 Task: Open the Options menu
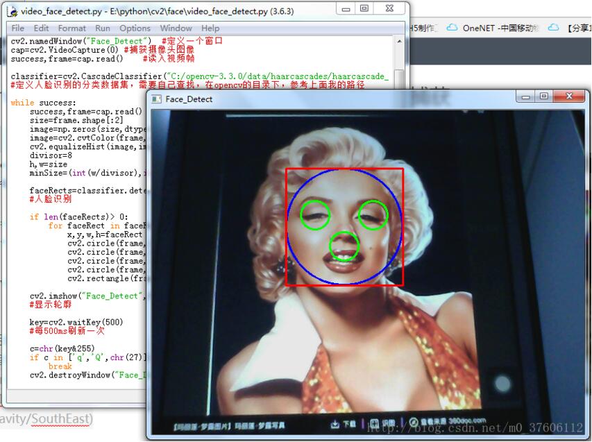135,28
